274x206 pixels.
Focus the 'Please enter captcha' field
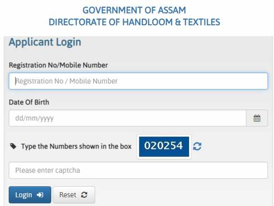pos(138,170)
